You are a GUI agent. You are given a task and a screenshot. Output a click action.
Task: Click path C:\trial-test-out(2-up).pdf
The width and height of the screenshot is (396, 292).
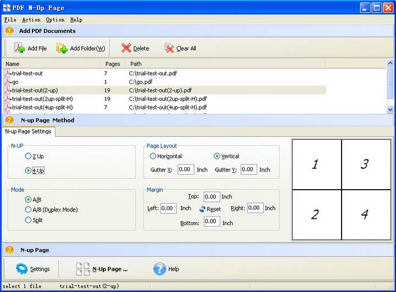[x=161, y=90]
